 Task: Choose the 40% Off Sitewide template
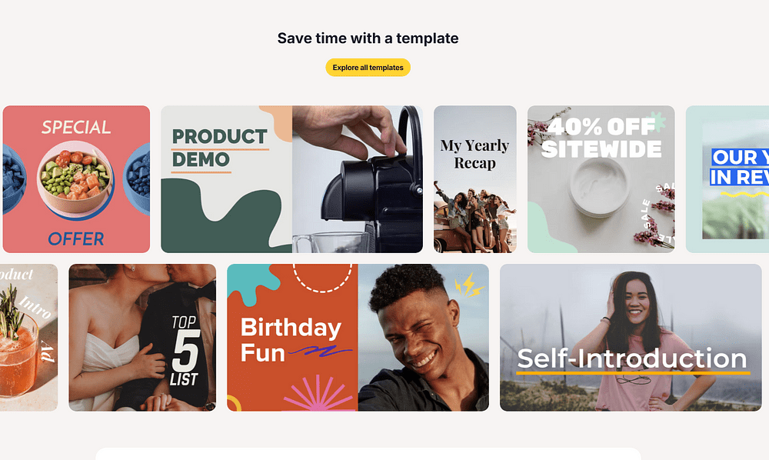pyautogui.click(x=601, y=179)
